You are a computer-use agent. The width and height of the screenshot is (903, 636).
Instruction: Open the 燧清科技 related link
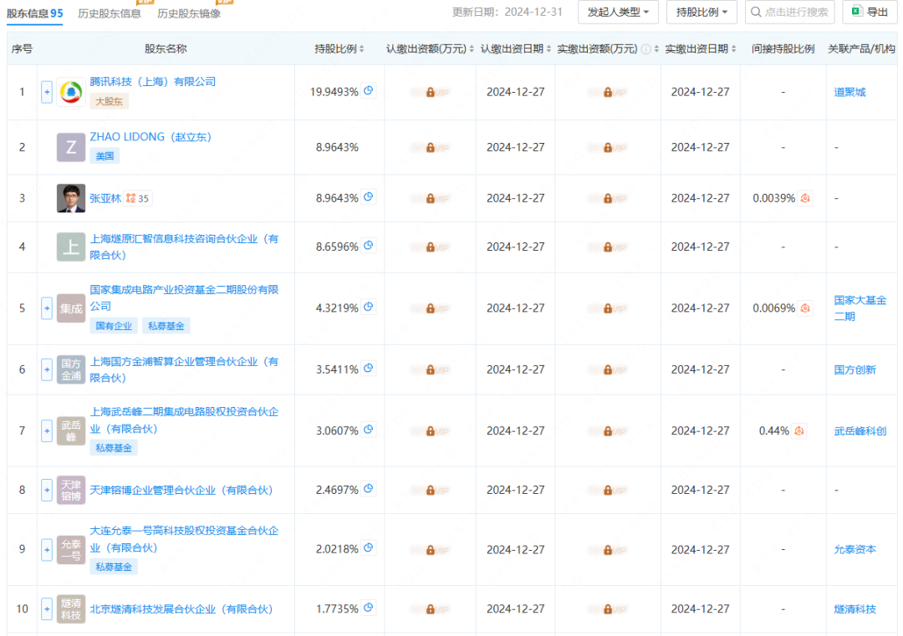855,609
